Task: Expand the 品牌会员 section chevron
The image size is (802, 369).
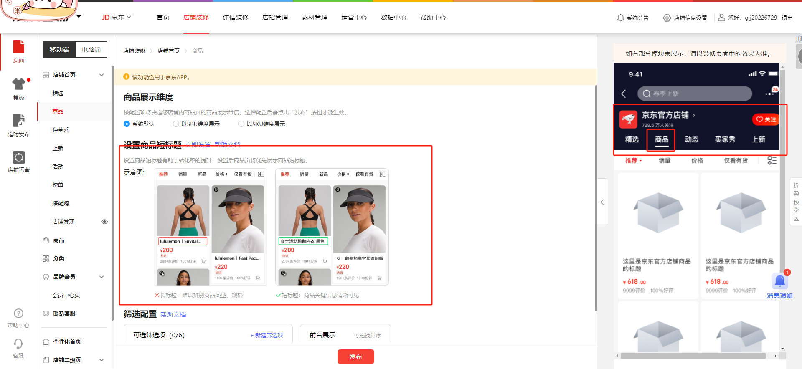Action: tap(102, 277)
